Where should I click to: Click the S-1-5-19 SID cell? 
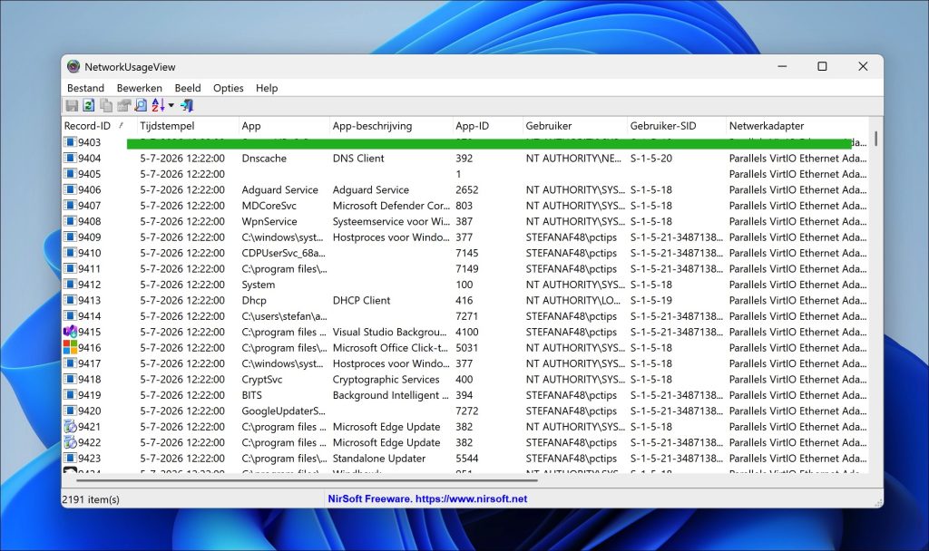(x=651, y=301)
